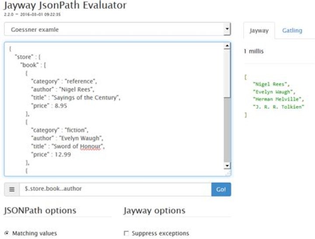Screen dimensions: 315x239
Task: Click into the JSONPath expression input field
Action: tap(115, 189)
